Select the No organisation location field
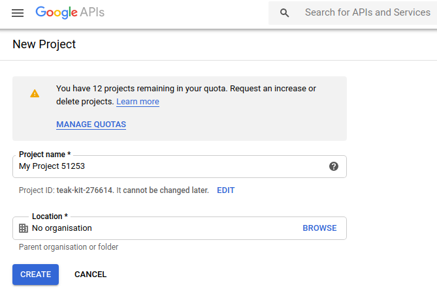Viewport: 437px width, 298px height. pyautogui.click(x=157, y=228)
